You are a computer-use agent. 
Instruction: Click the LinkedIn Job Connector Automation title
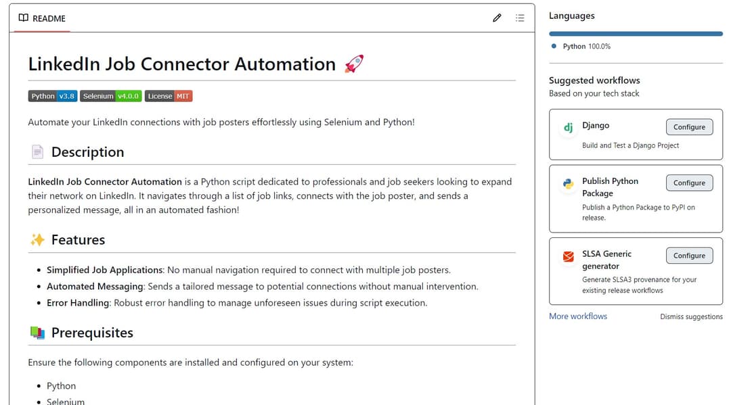click(182, 64)
